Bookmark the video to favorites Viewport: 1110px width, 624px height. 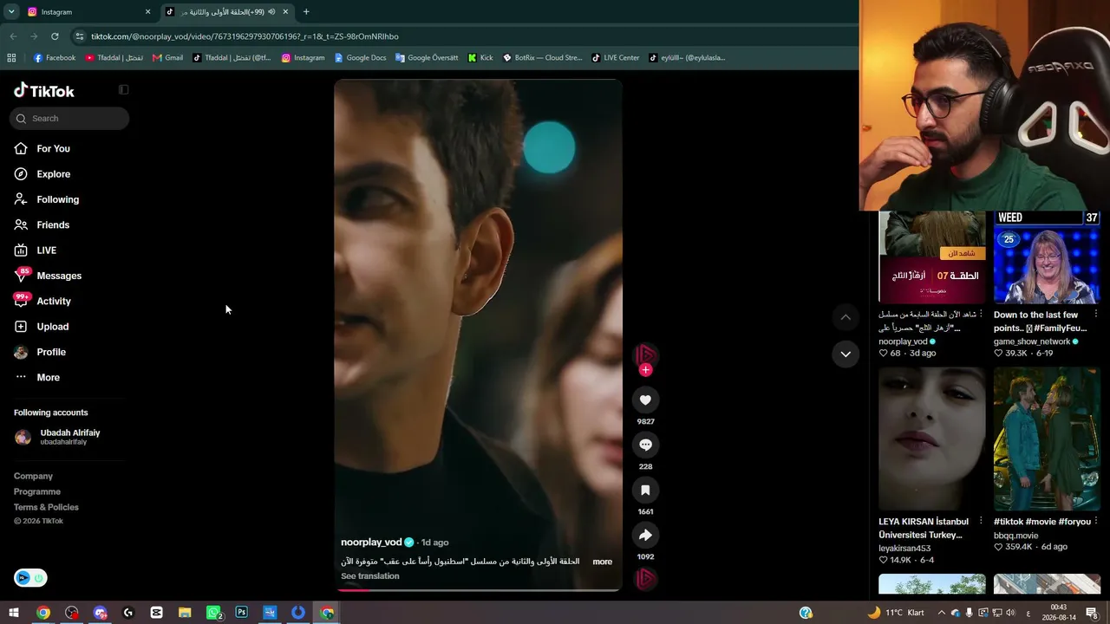point(645,490)
